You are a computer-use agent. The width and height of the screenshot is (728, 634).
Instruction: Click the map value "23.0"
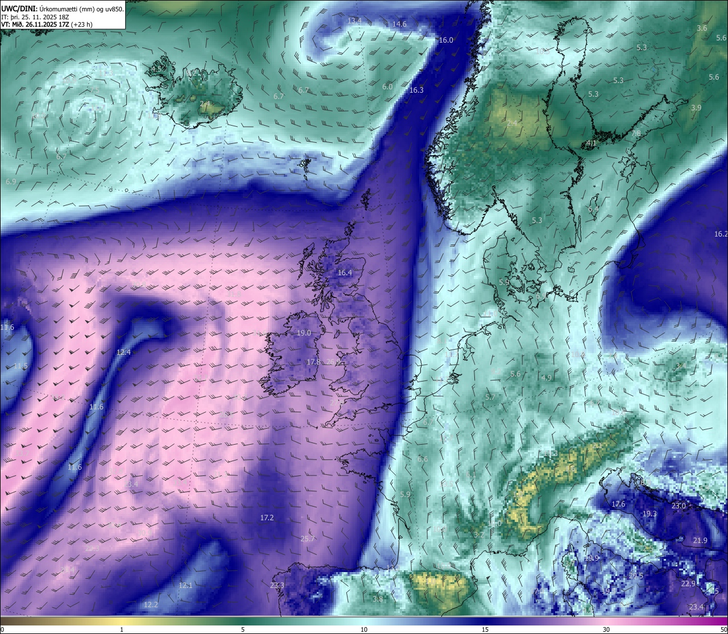679,506
